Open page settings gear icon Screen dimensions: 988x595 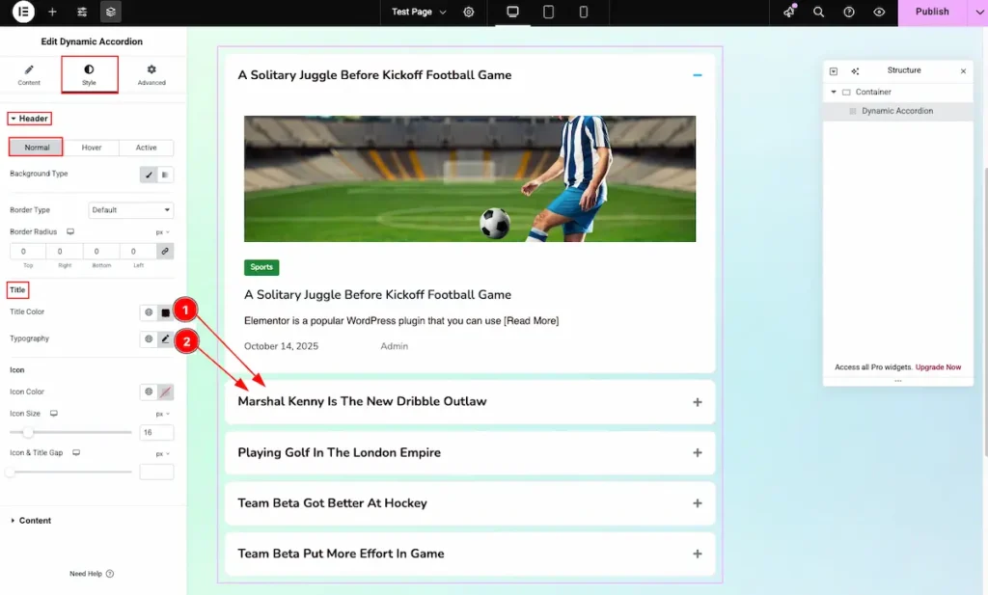tap(469, 13)
